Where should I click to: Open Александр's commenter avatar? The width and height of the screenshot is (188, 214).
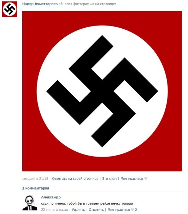[30, 203]
